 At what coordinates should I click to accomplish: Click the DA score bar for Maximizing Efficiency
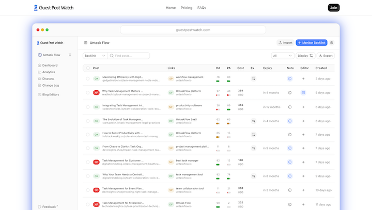click(218, 80)
